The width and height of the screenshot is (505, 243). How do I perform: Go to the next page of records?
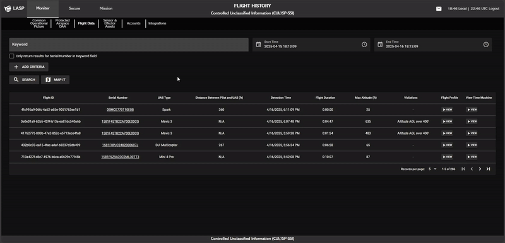480,169
